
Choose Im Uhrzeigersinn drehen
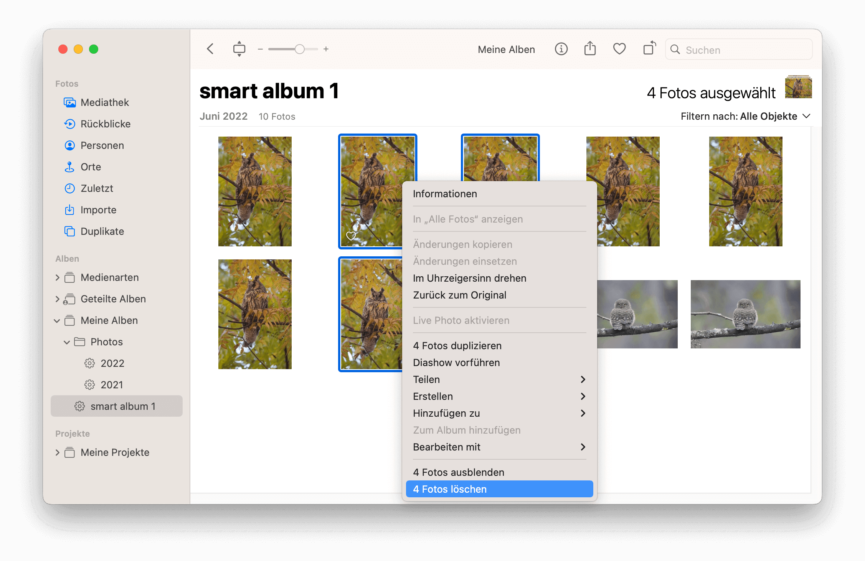point(499,278)
